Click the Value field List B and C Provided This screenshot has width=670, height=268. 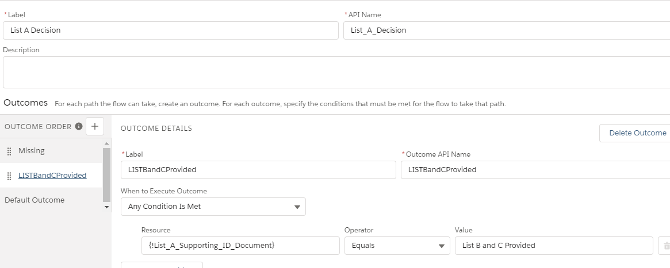point(553,246)
